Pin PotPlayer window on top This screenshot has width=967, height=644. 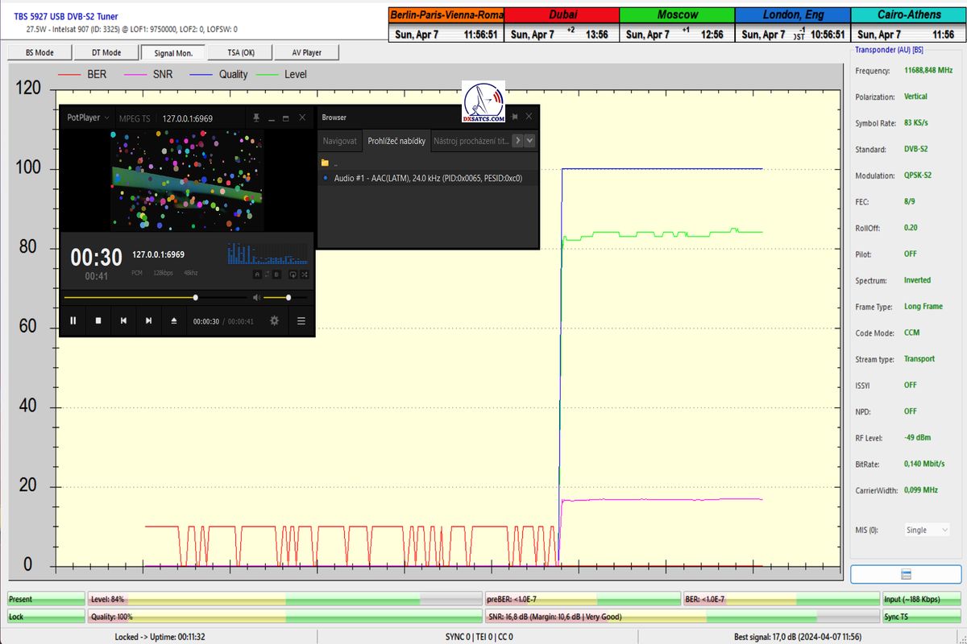pyautogui.click(x=255, y=118)
